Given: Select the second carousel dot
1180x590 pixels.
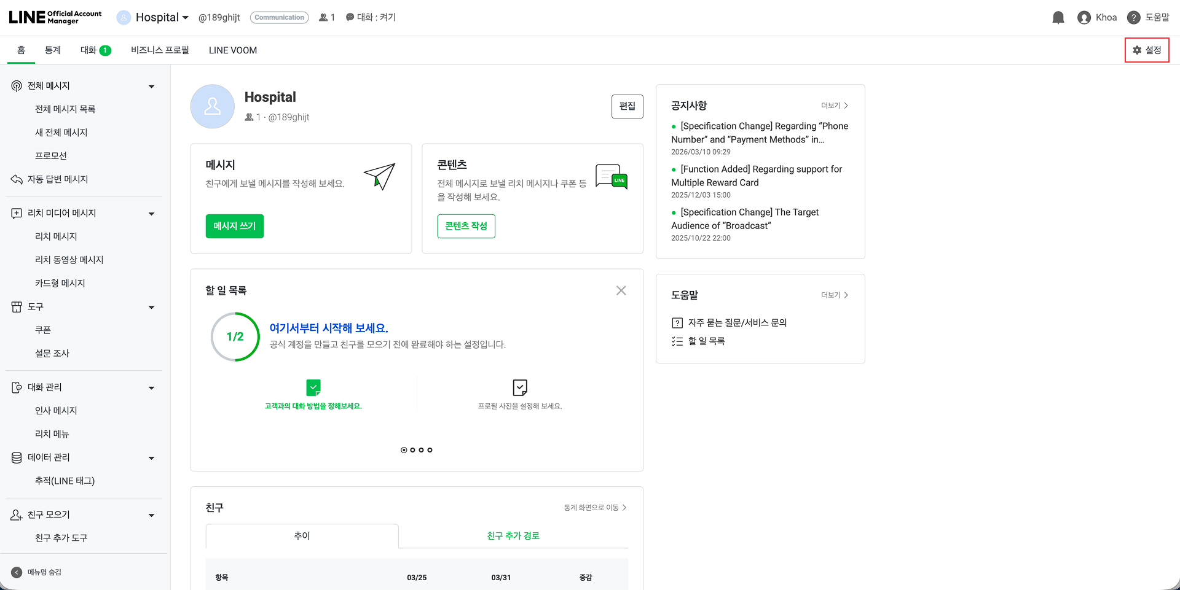Looking at the screenshot, I should click(412, 449).
